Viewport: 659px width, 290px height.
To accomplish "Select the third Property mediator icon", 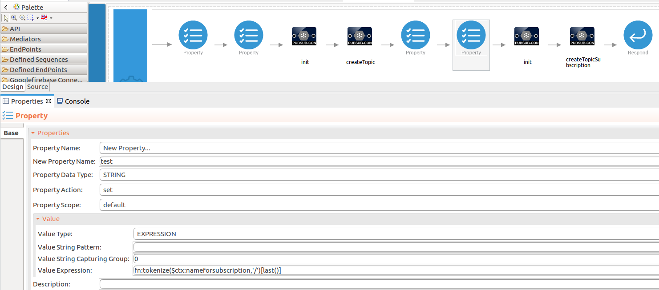I will (x=416, y=35).
